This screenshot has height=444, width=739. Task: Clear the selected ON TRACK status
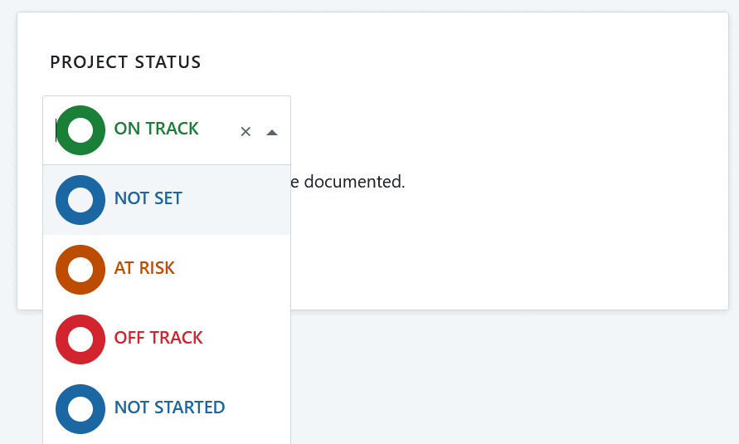click(246, 131)
